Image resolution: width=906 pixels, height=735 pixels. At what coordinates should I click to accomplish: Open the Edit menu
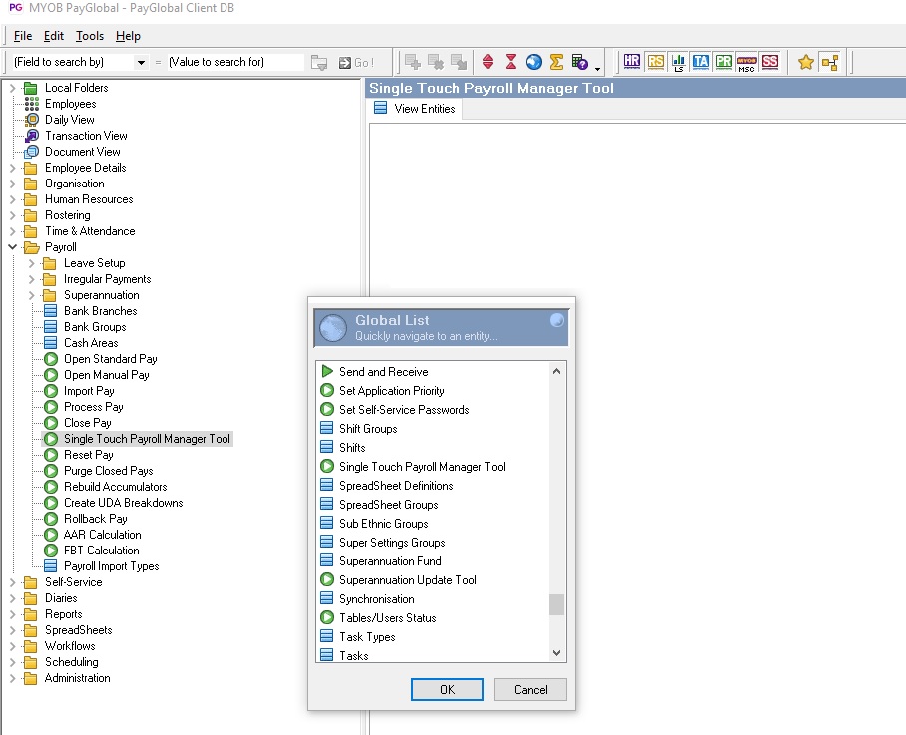pos(54,36)
